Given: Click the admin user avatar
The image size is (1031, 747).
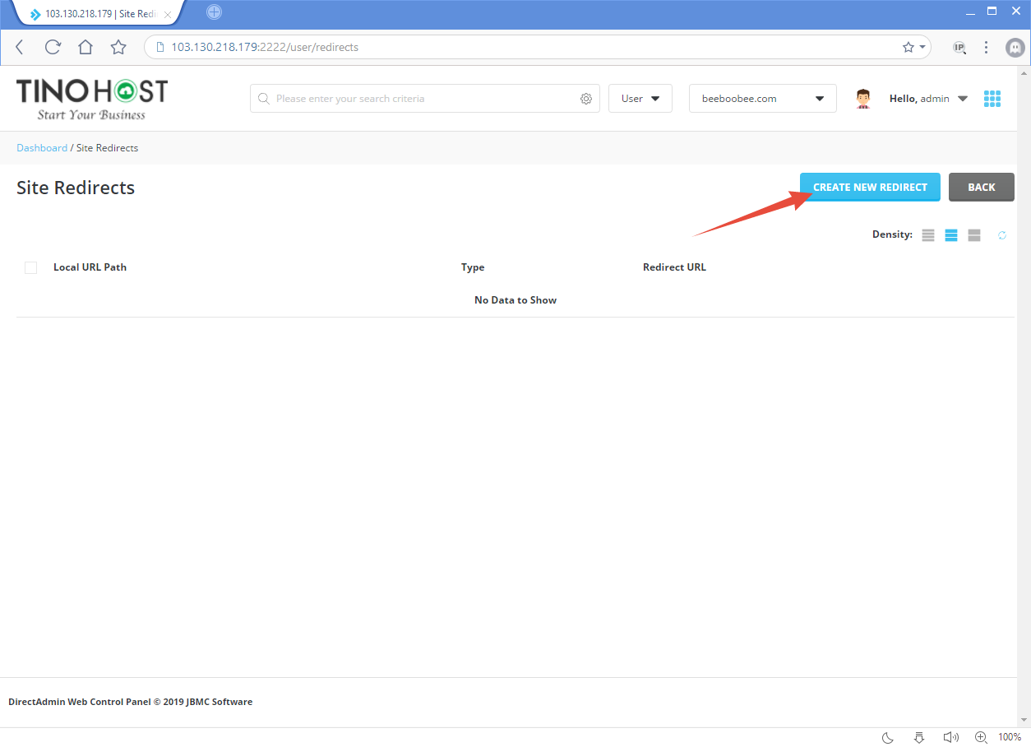Looking at the screenshot, I should [863, 99].
